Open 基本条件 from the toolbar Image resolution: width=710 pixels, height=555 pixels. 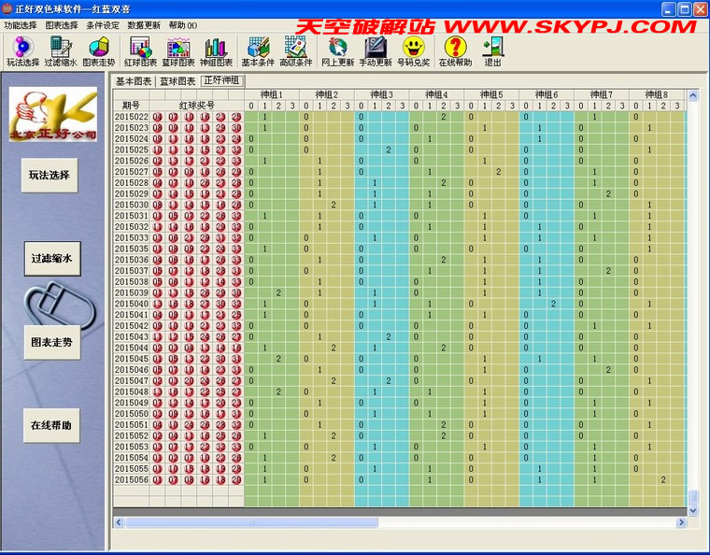[x=257, y=51]
